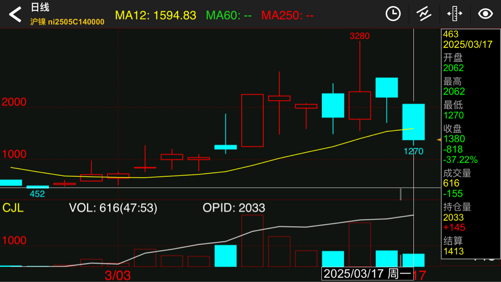Tap the 3/03 date marker
The image size is (501, 282).
click(x=117, y=275)
